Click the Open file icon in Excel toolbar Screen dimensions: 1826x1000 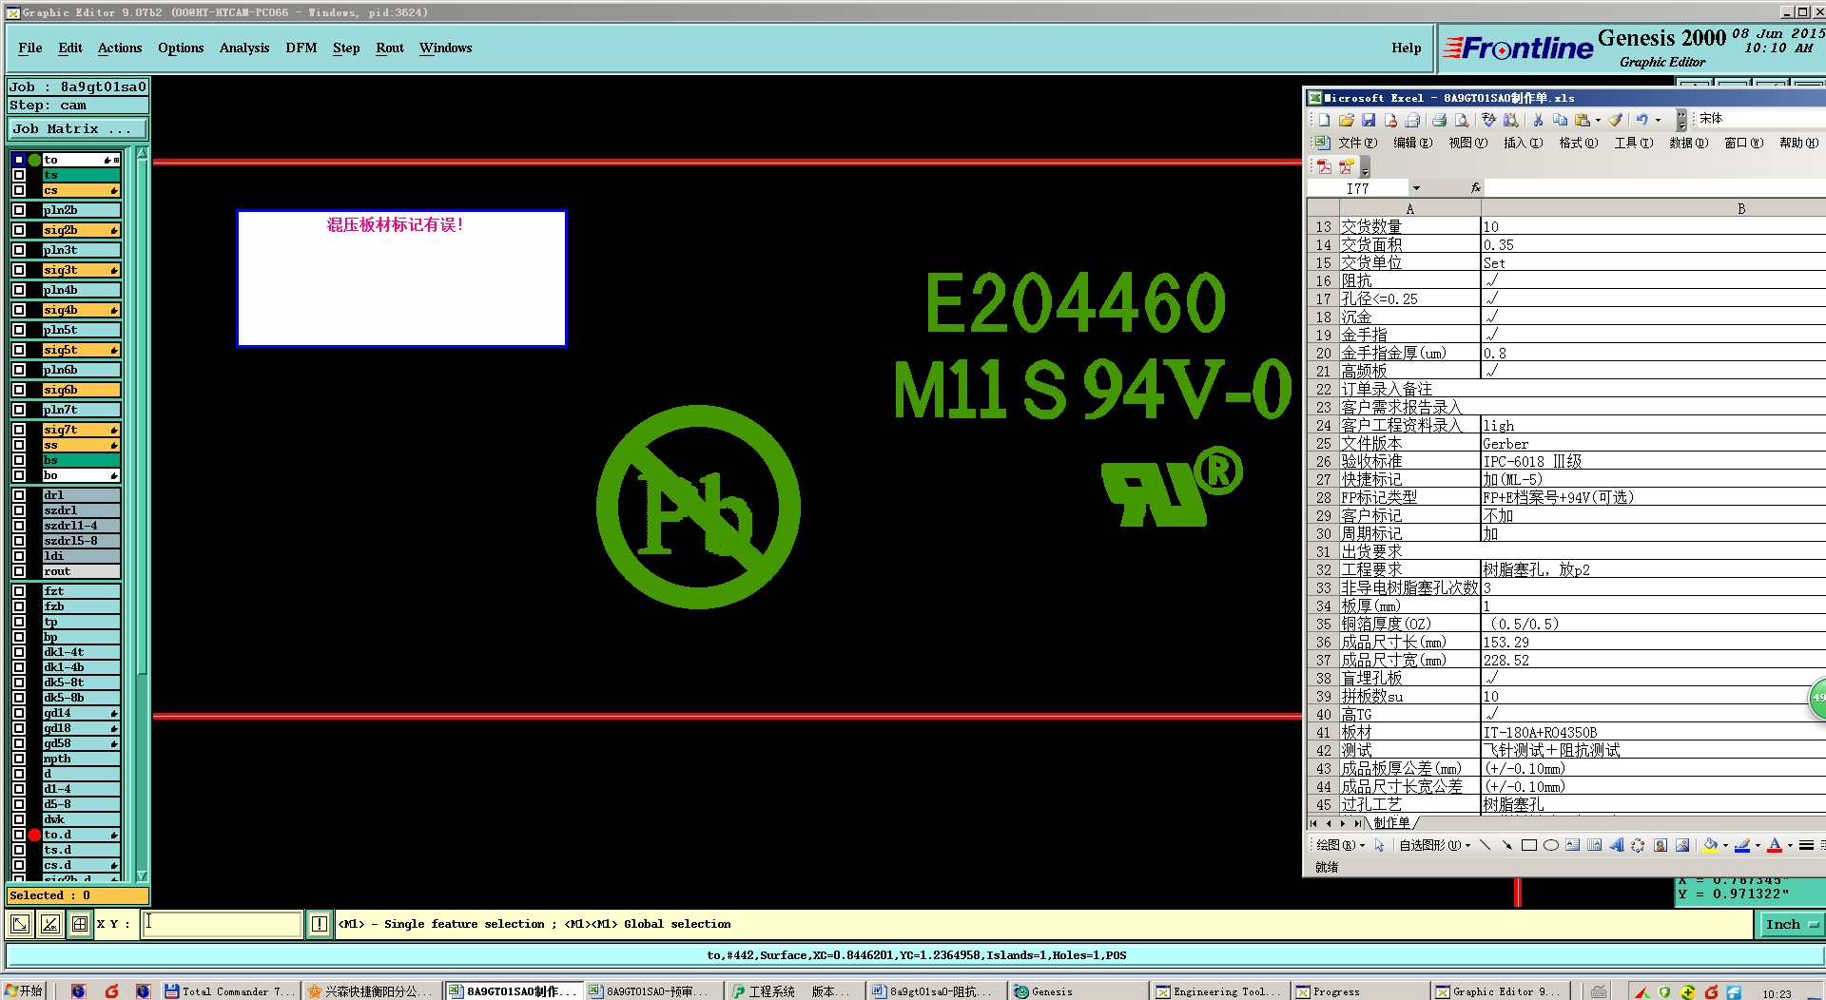tap(1347, 120)
